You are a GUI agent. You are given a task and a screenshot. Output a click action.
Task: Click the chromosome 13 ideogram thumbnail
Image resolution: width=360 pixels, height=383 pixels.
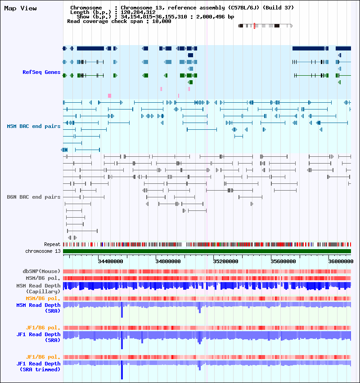(x=265, y=26)
